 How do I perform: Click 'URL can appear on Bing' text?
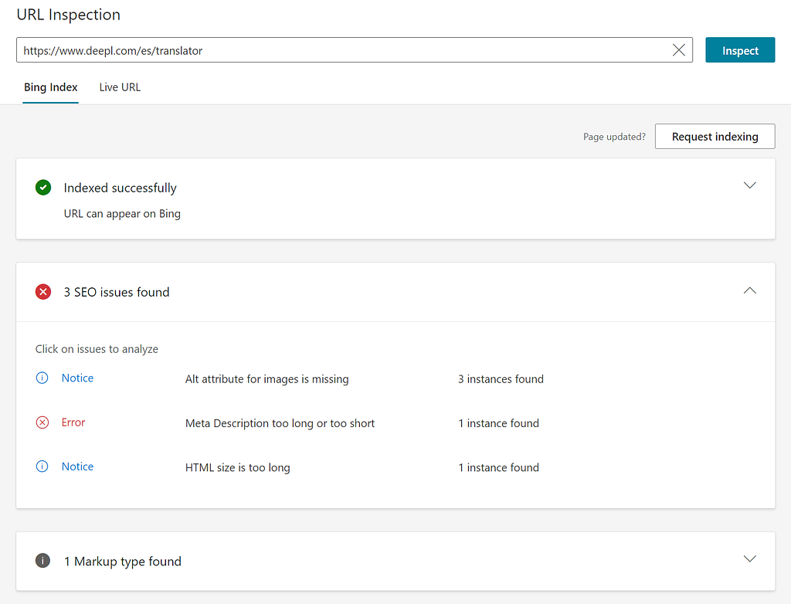click(122, 213)
